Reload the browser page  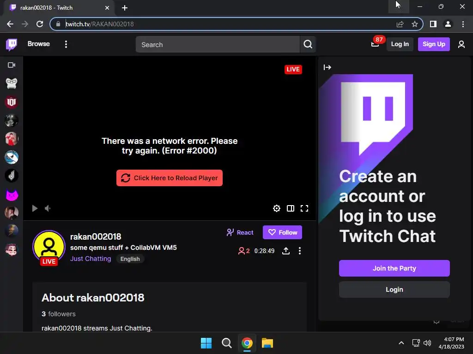[40, 24]
